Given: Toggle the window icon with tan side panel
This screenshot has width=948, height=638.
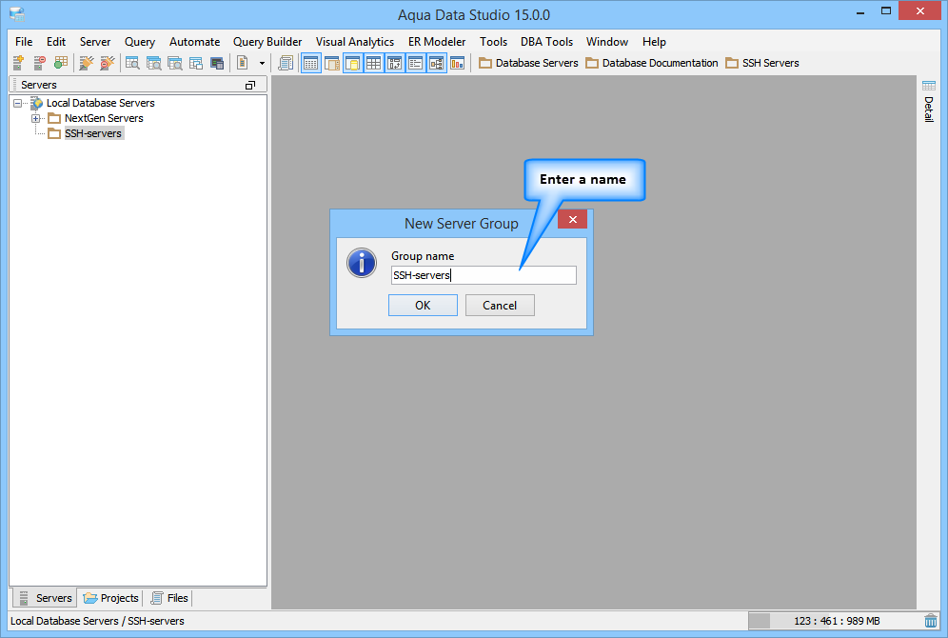Looking at the screenshot, I should pyautogui.click(x=332, y=62).
